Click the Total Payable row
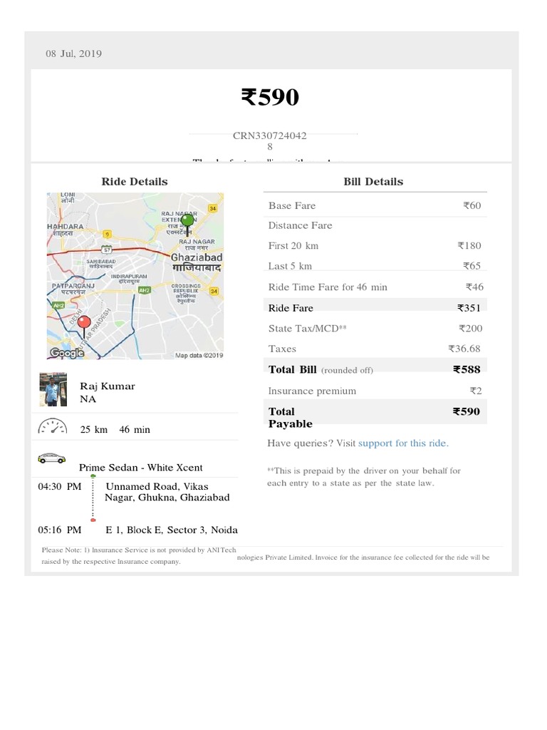Screen dimensions: 547x730 tap(375, 417)
